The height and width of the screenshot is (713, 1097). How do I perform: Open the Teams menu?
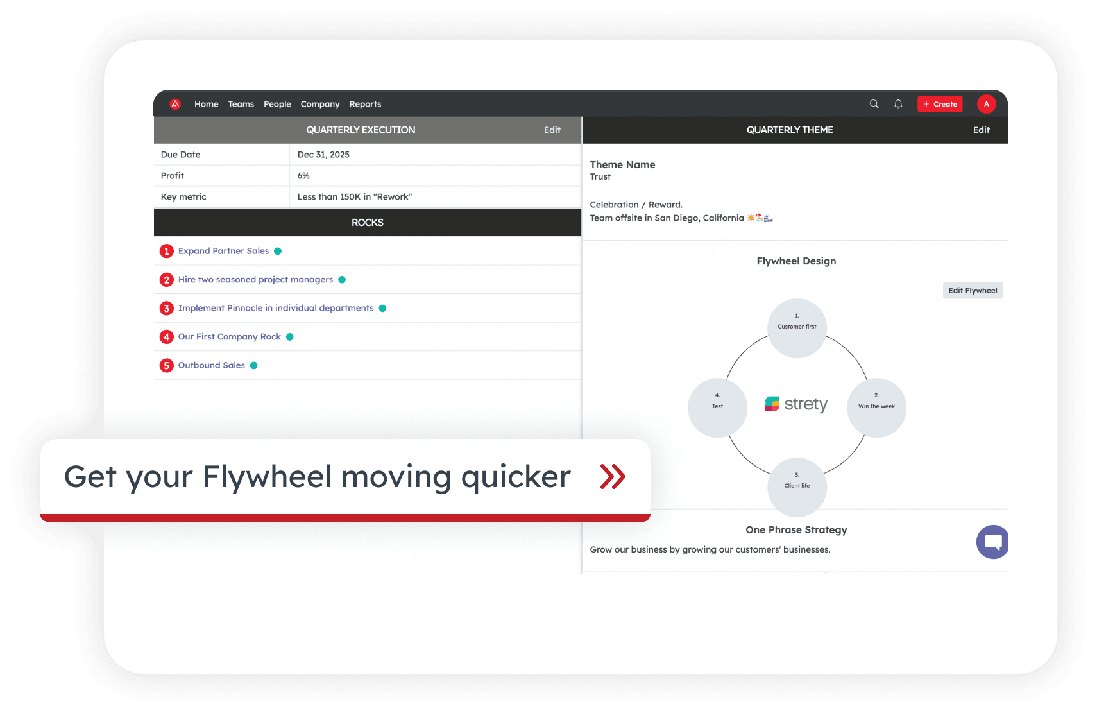tap(241, 104)
